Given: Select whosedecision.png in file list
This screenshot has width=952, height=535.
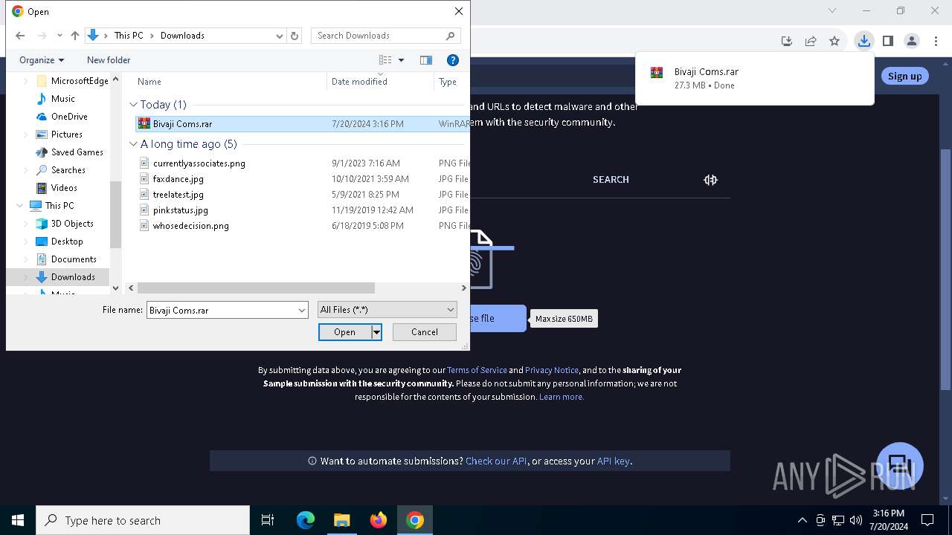Looking at the screenshot, I should click(x=190, y=226).
